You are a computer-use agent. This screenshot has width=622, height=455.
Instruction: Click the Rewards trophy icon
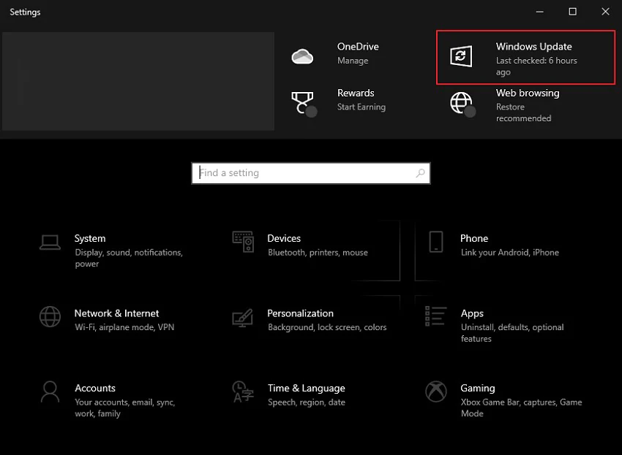pos(302,102)
